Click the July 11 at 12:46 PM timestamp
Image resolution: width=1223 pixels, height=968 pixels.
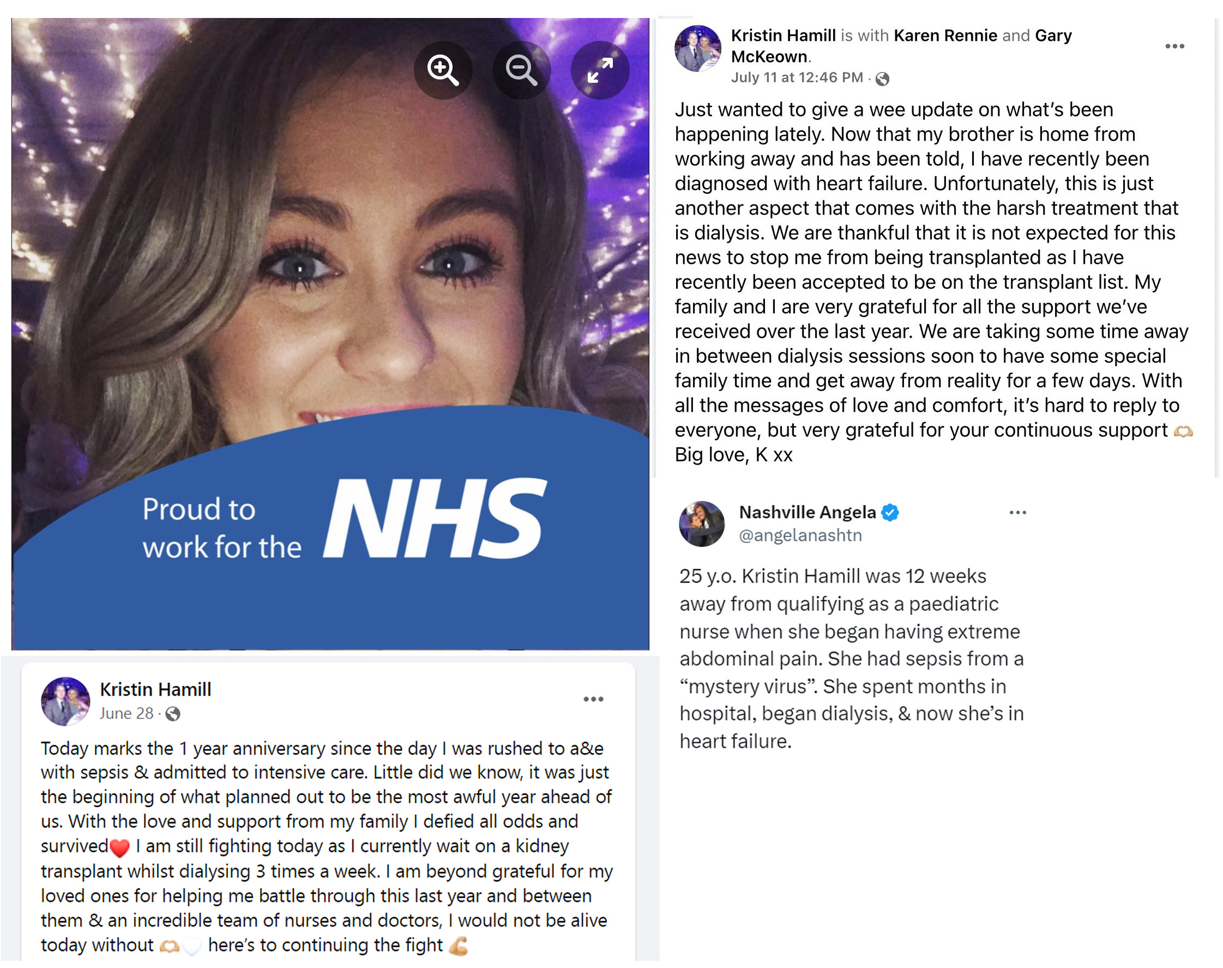(x=797, y=78)
